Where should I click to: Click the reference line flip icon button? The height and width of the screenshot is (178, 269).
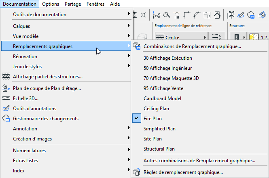point(217,37)
